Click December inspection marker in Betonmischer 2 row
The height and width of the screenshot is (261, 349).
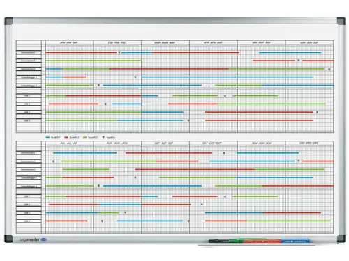[x=299, y=161]
